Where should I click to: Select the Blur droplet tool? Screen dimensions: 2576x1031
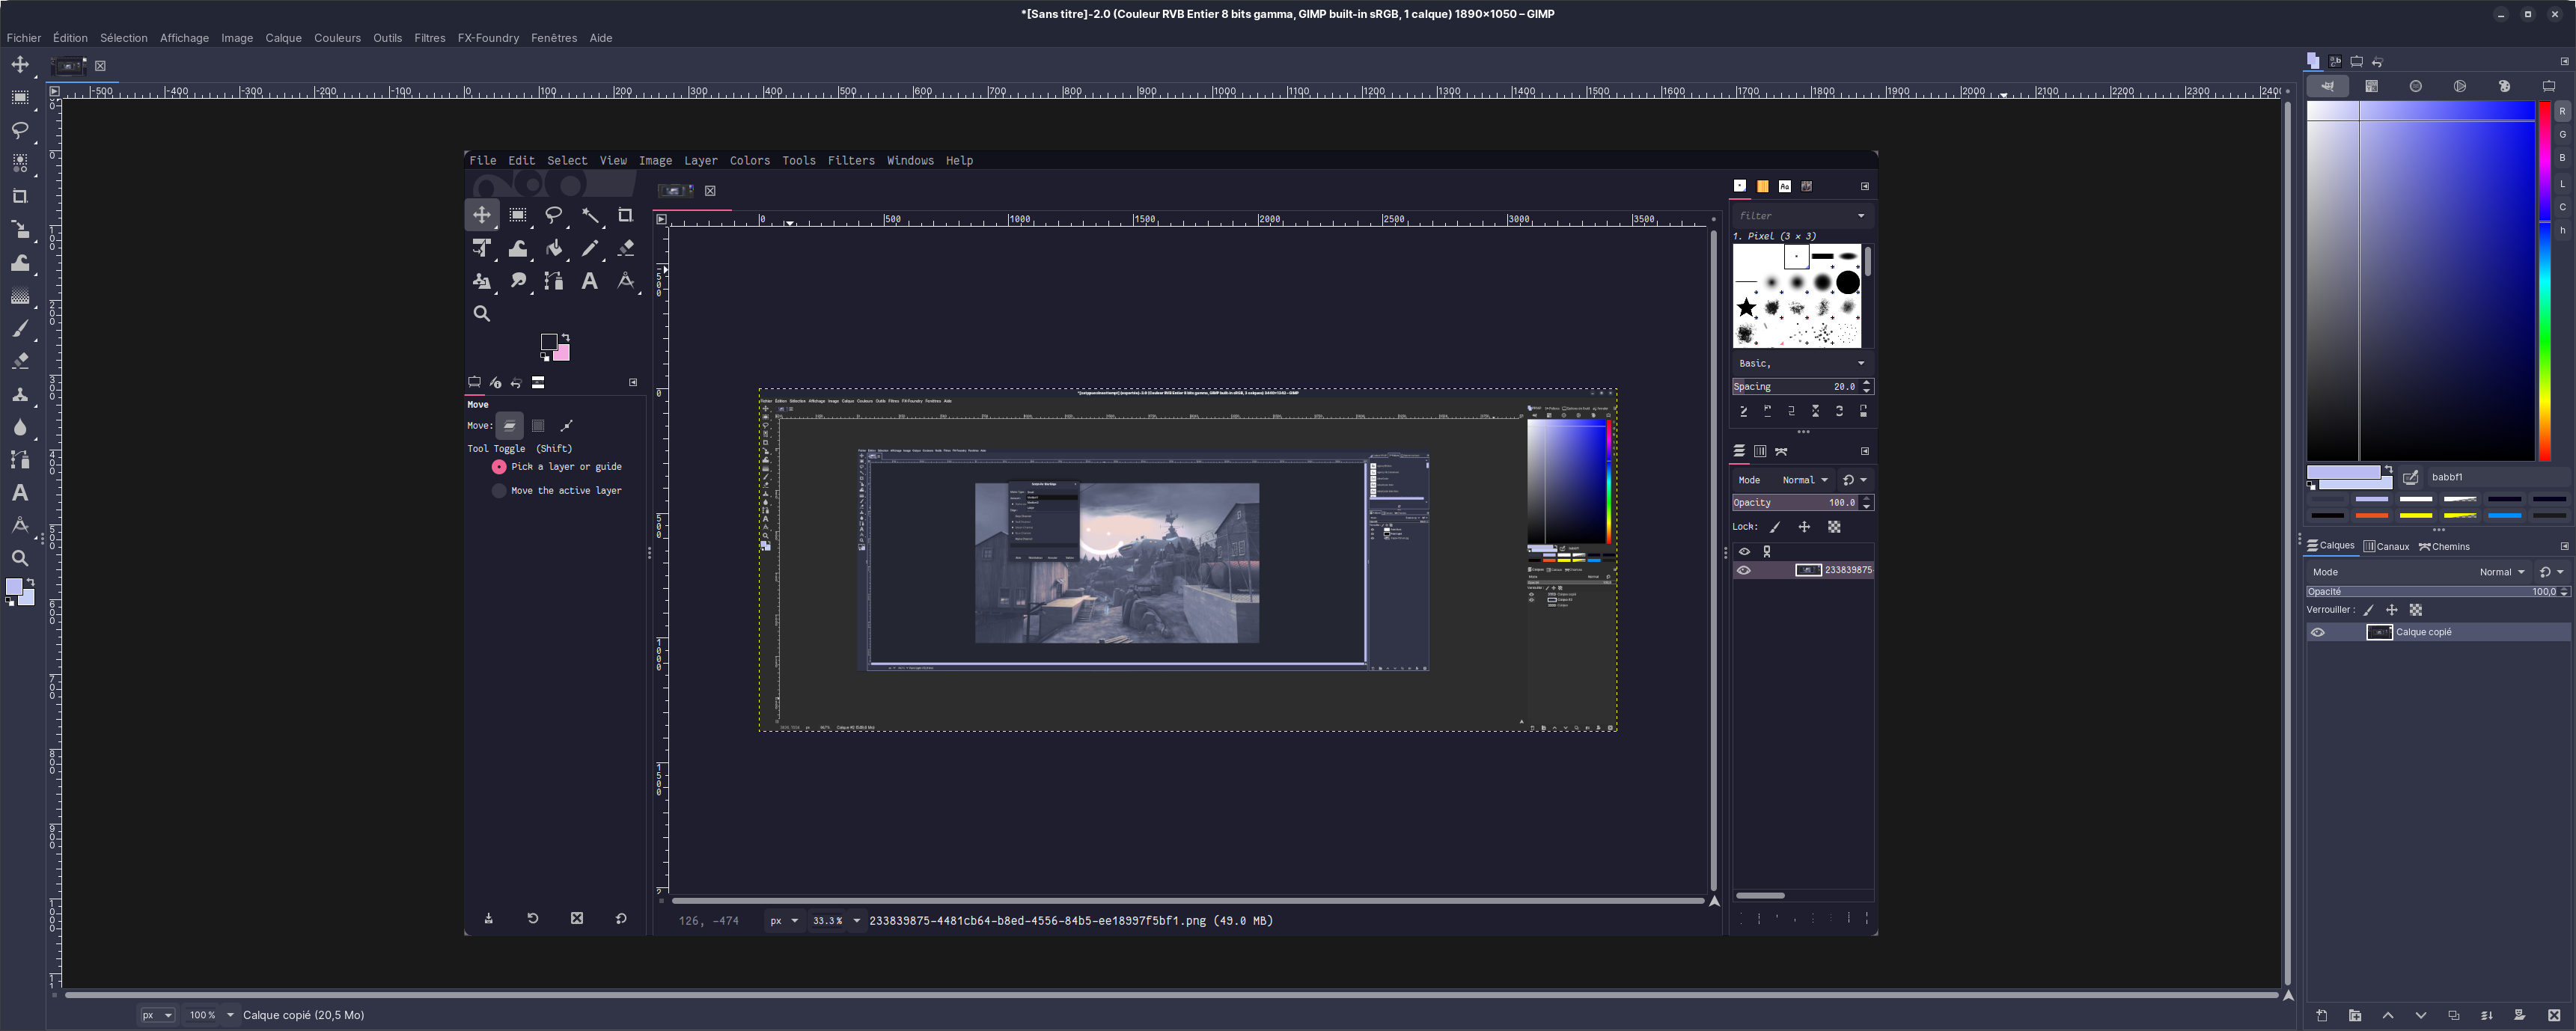[20, 427]
